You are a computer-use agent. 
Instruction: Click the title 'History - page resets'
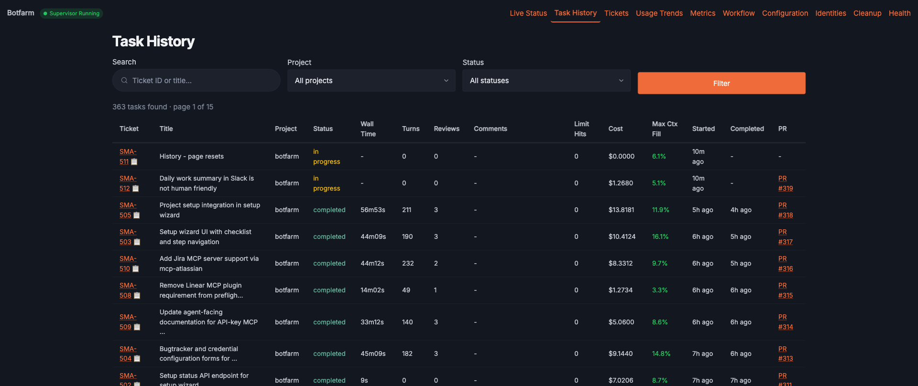[192, 157]
